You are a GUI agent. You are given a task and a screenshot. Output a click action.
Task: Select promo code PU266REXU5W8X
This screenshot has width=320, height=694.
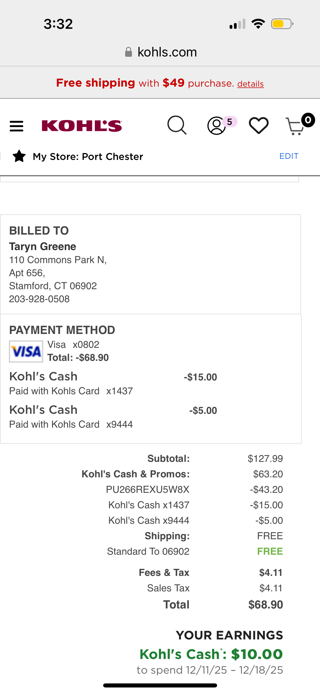tap(148, 490)
